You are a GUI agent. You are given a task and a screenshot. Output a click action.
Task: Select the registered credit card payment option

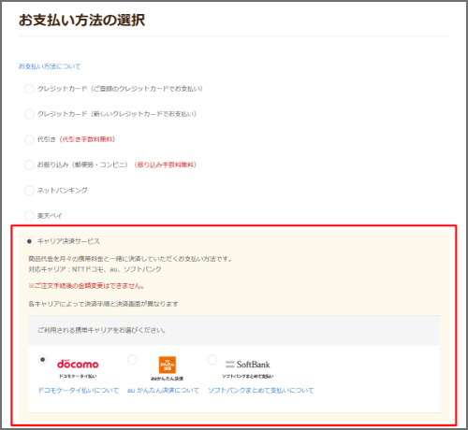29,89
